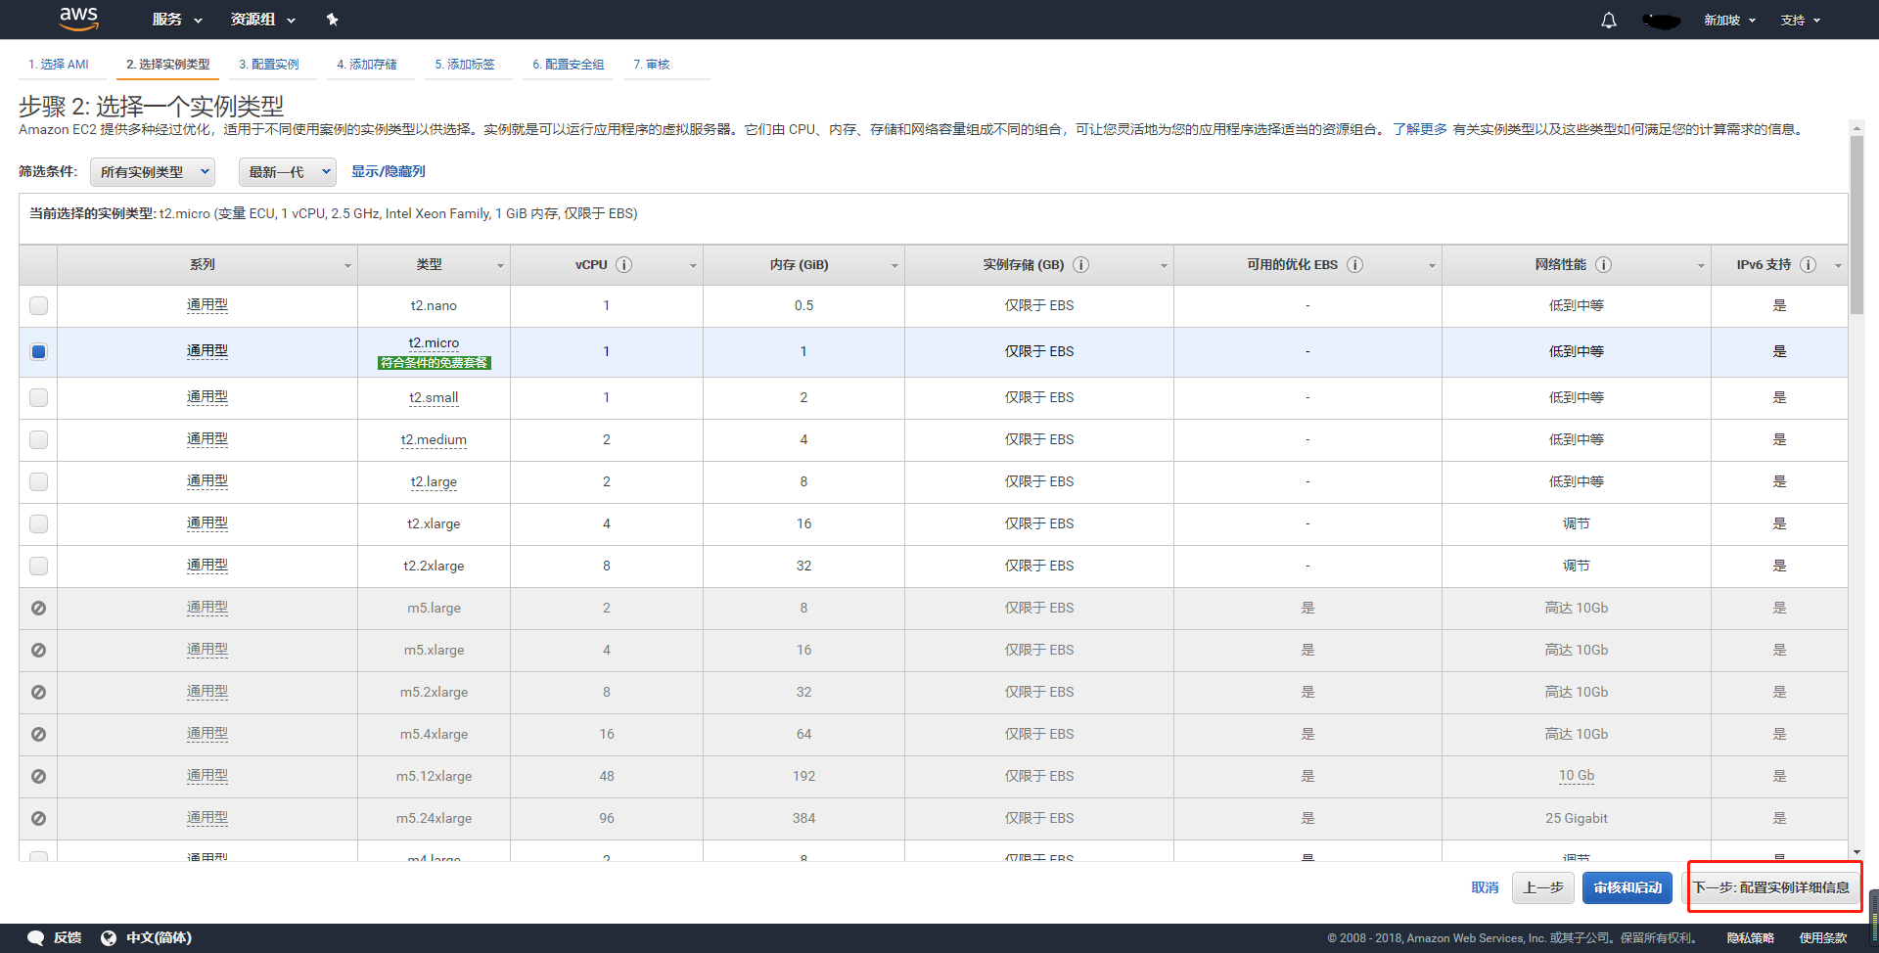This screenshot has width=1879, height=953.
Task: Click the redacted account name in navbar
Action: point(1661,21)
